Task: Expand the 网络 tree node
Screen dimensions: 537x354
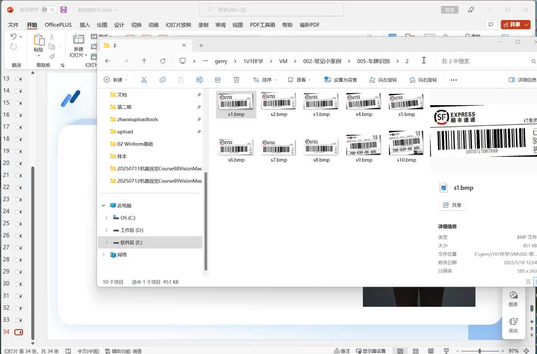Action: tap(103, 255)
